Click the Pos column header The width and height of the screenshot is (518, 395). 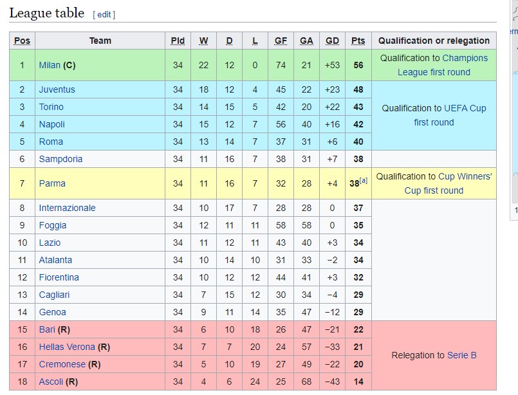pos(22,41)
